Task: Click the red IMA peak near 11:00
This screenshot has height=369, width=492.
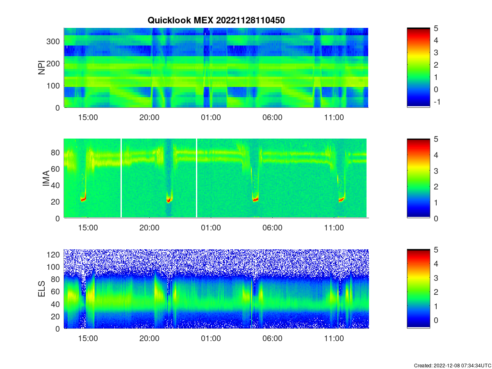Action: (x=342, y=200)
